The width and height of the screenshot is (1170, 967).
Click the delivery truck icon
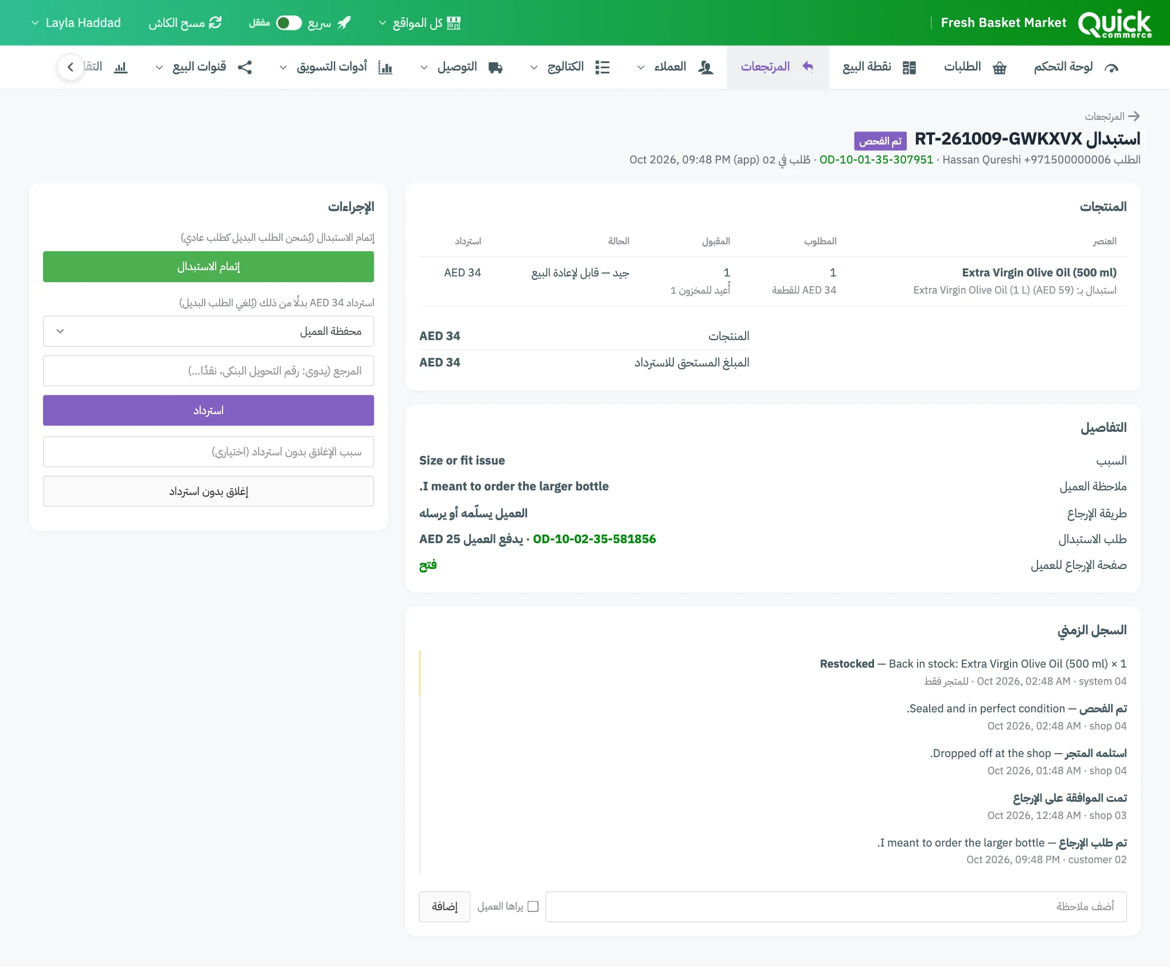(496, 68)
